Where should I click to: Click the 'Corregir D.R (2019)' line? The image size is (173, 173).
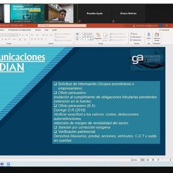coord(70,110)
